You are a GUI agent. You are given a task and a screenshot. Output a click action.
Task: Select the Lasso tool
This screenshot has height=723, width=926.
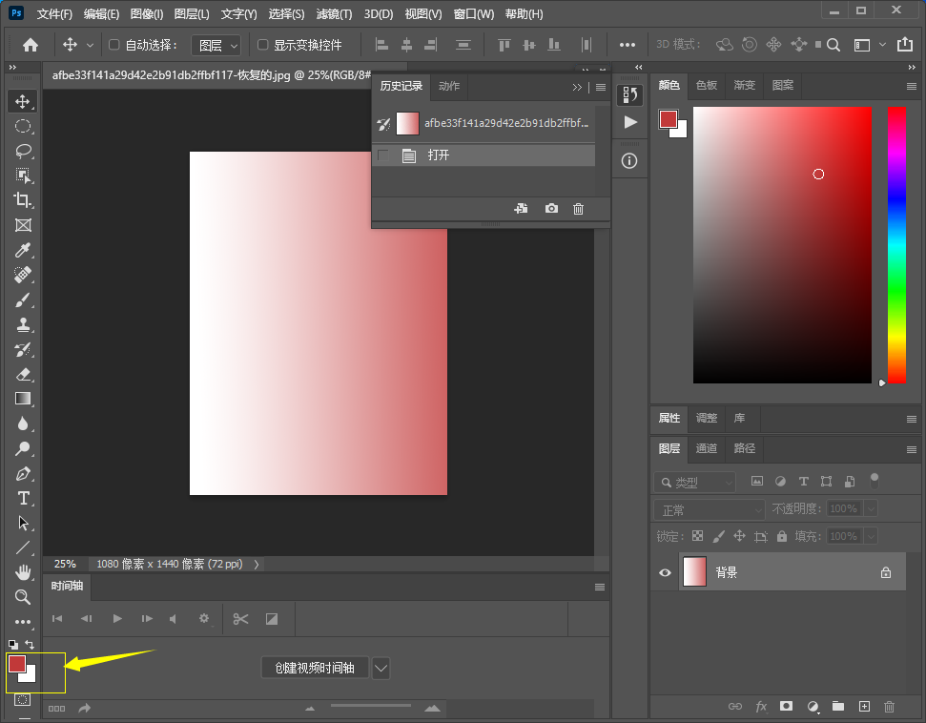(23, 151)
